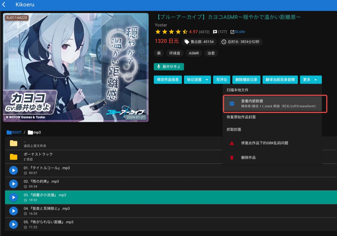The image size is (337, 236).
Task: Play track 03.『綺麗さの流儀』.mp3
Action: (x=13, y=197)
